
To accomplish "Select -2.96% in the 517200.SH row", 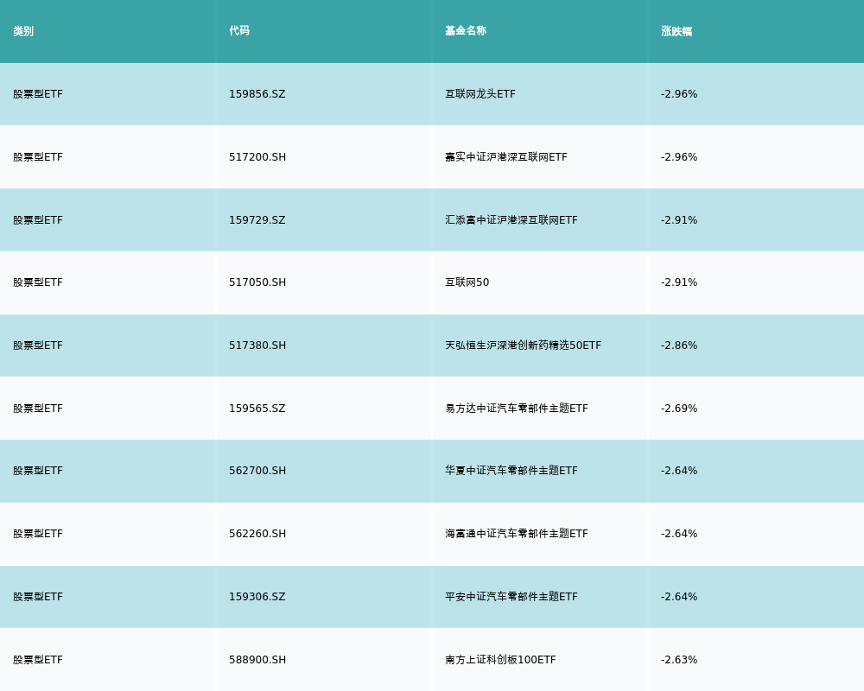I will point(679,157).
